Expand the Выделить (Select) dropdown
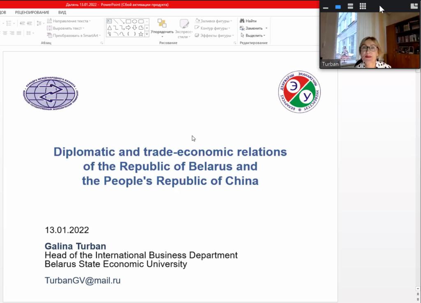Image resolution: width=421 pixels, height=303 pixels. pos(254,36)
